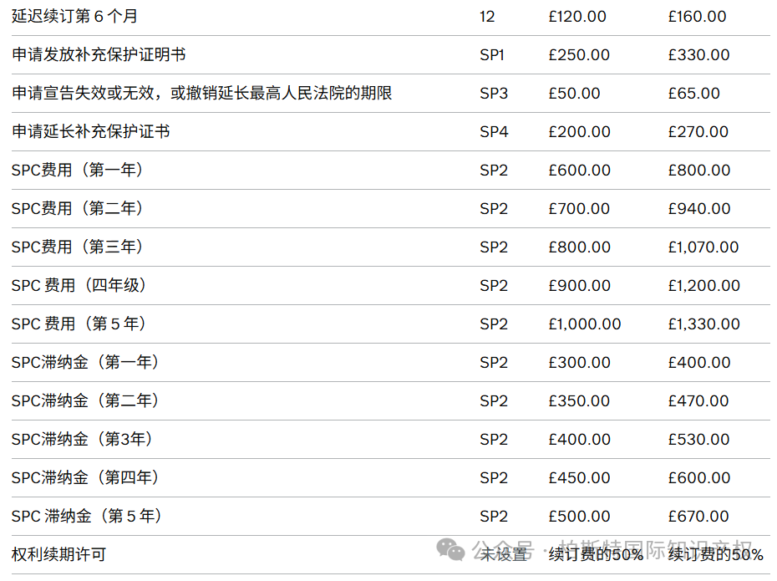Select the 'SPC 费用（四年级）' label

pyautogui.click(x=79, y=286)
